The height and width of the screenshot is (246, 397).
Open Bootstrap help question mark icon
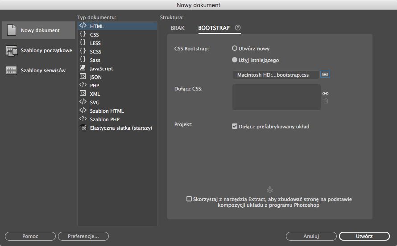[x=237, y=28]
